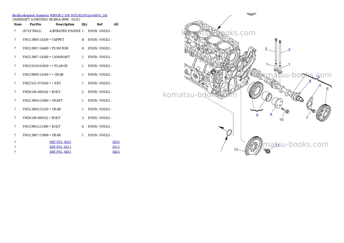This screenshot has width=344, height=243.
Task: Open the Backhoeloaders Komatsu link
Action: (x=31, y=15)
